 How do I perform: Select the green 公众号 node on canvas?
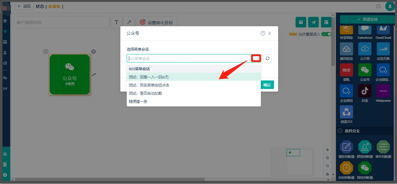pos(70,74)
